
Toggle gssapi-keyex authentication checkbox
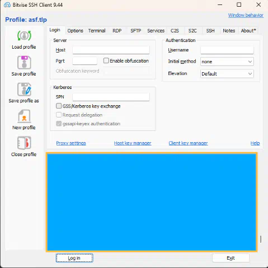59,124
